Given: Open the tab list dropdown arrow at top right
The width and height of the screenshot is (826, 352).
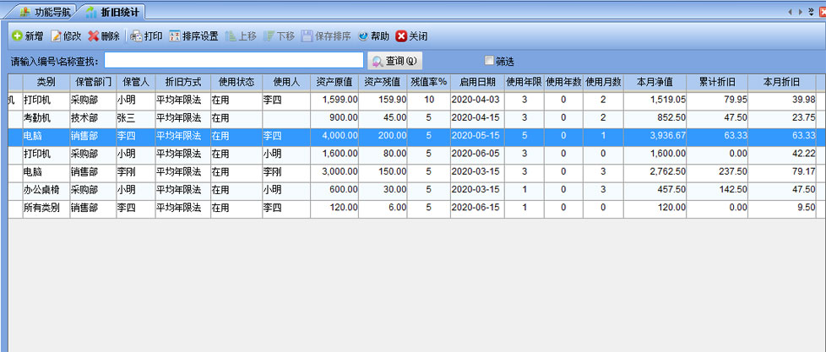Looking at the screenshot, I should (x=812, y=12).
